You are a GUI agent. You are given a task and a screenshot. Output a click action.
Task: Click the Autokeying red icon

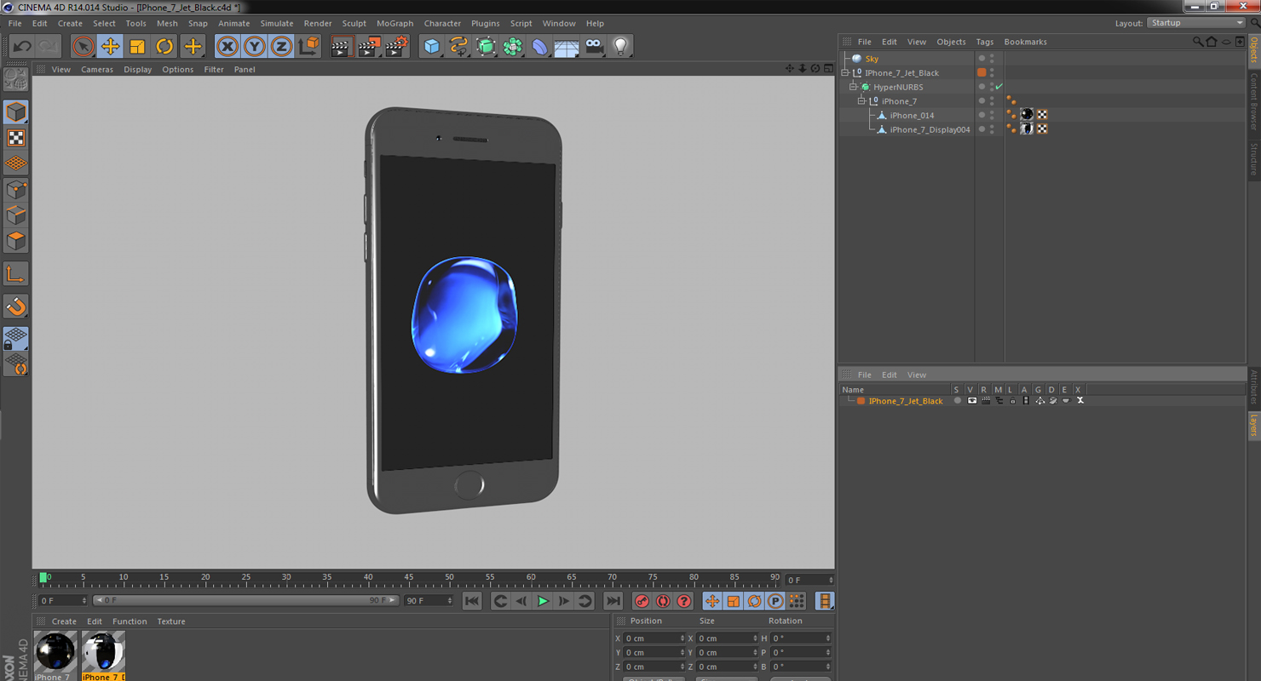pos(663,601)
